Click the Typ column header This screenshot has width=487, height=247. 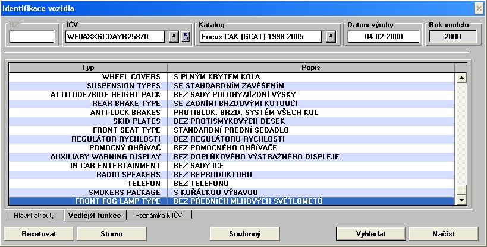click(87, 68)
